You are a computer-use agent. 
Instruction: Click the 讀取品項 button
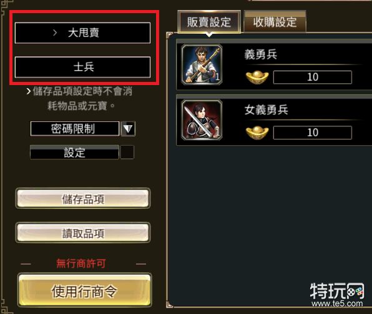(x=83, y=233)
